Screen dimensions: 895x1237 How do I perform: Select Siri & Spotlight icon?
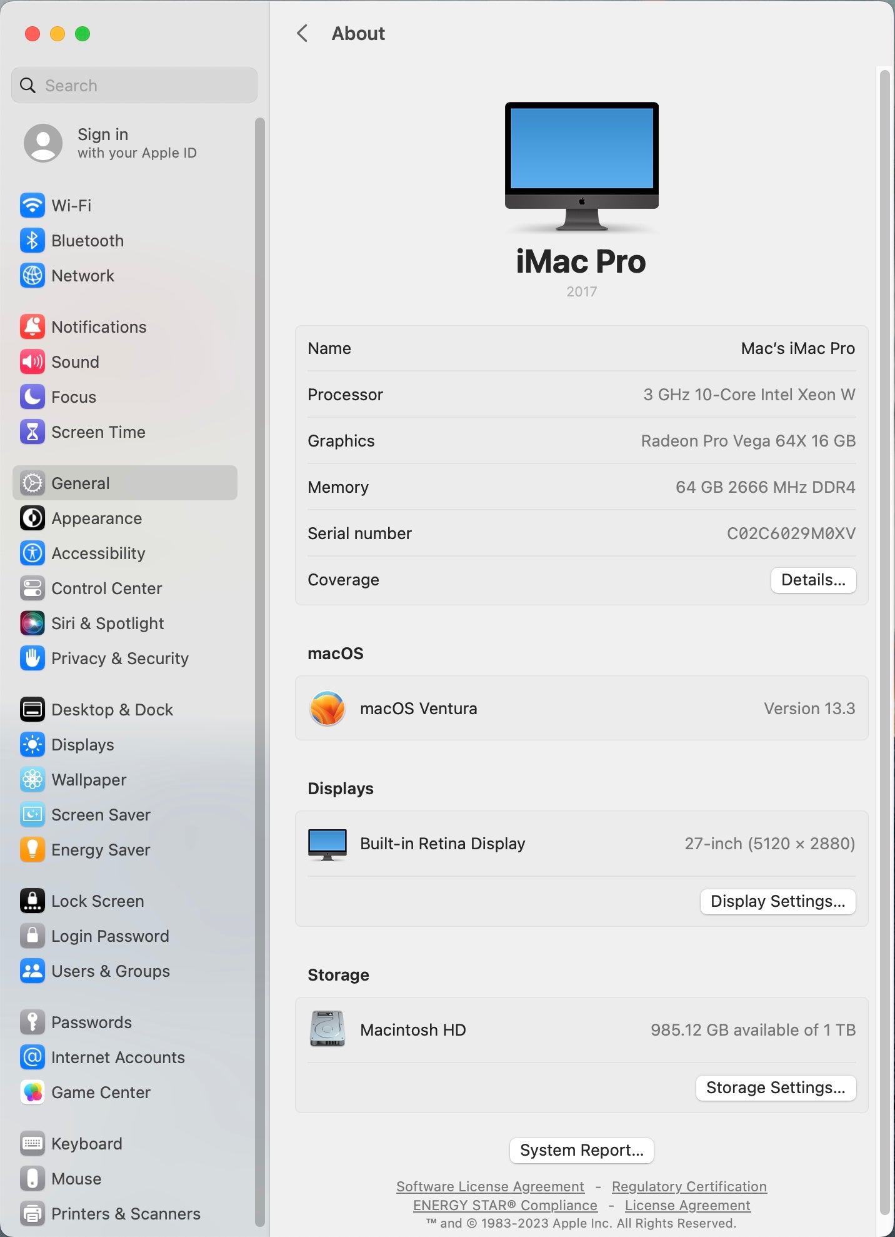[32, 623]
